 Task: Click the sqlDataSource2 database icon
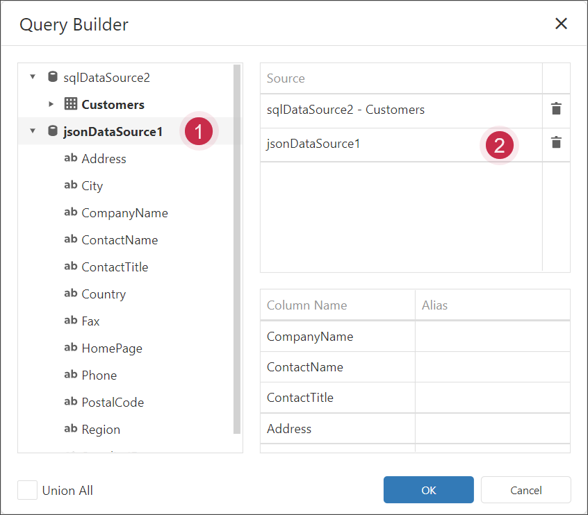coord(53,77)
